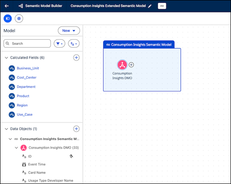Open the filter dropdown

pyautogui.click(x=60, y=43)
